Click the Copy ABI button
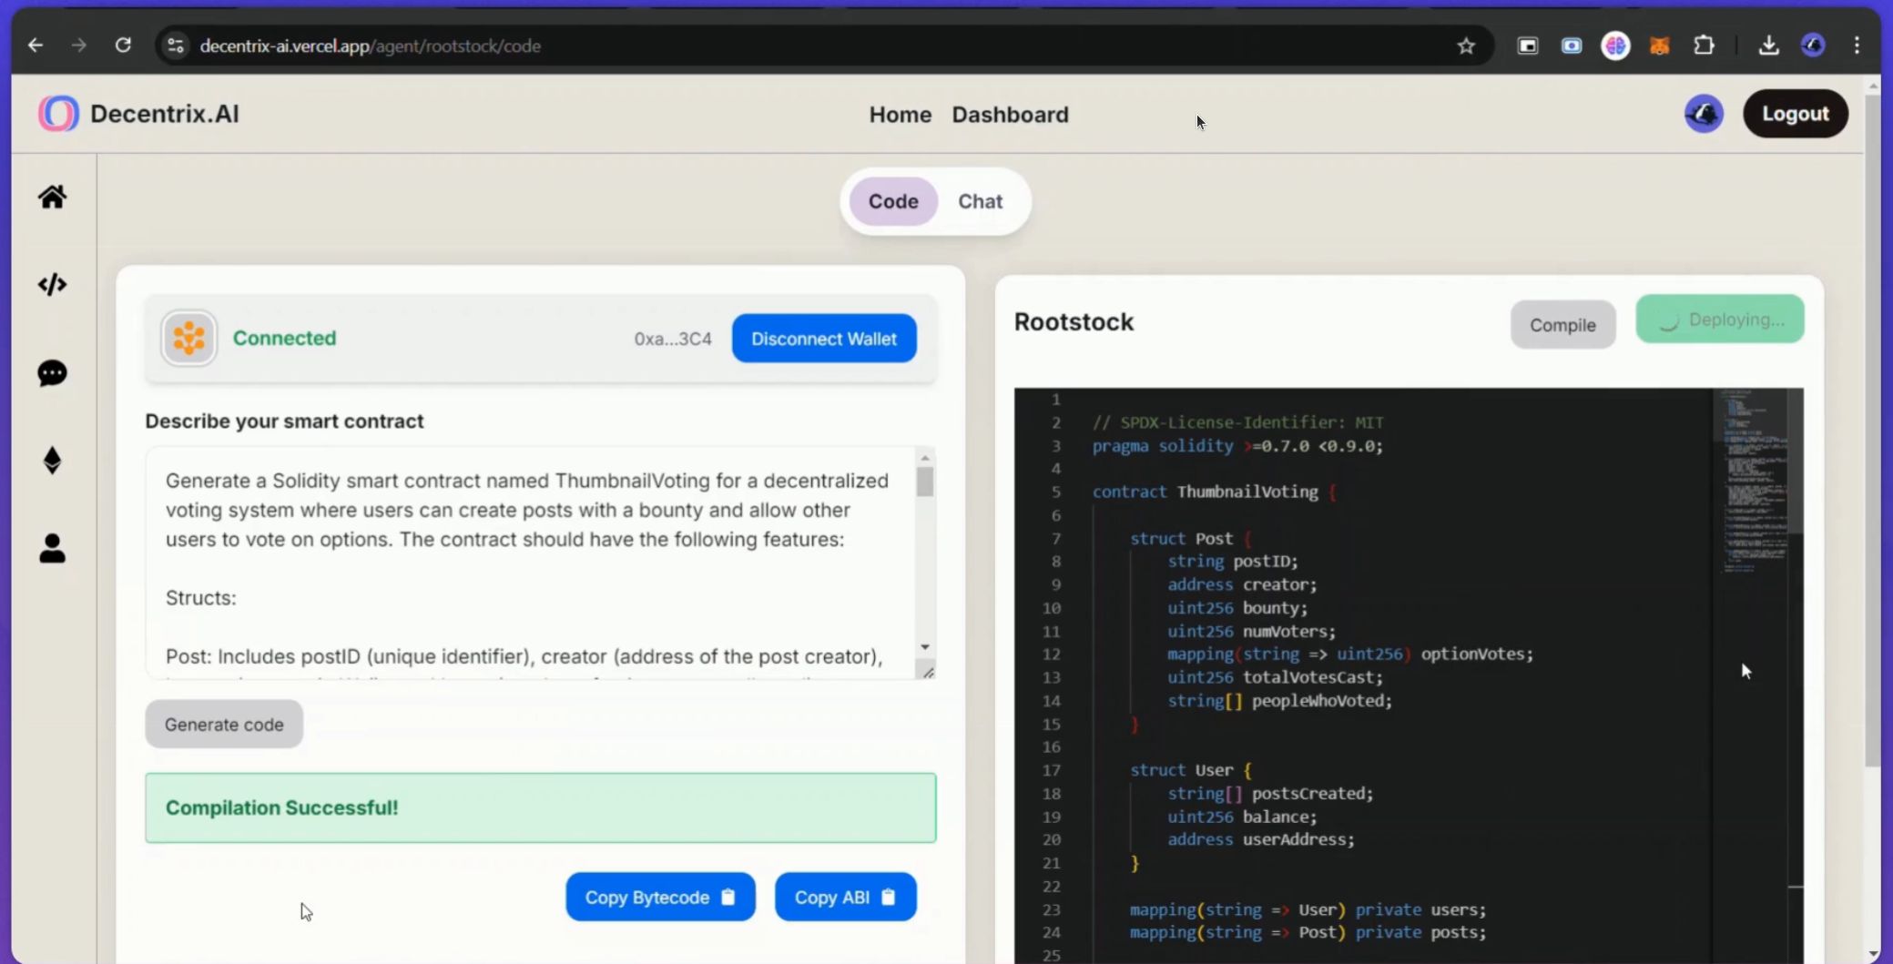The image size is (1893, 964). [845, 898]
